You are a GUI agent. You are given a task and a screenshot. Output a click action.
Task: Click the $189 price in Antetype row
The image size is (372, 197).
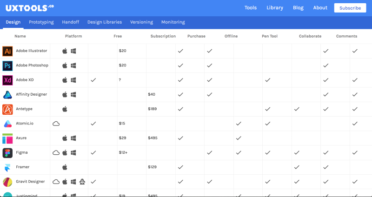pyautogui.click(x=153, y=109)
